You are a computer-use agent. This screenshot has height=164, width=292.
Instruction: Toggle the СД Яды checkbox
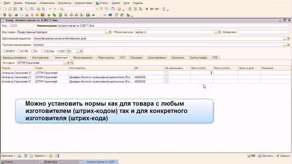pos(43,51)
